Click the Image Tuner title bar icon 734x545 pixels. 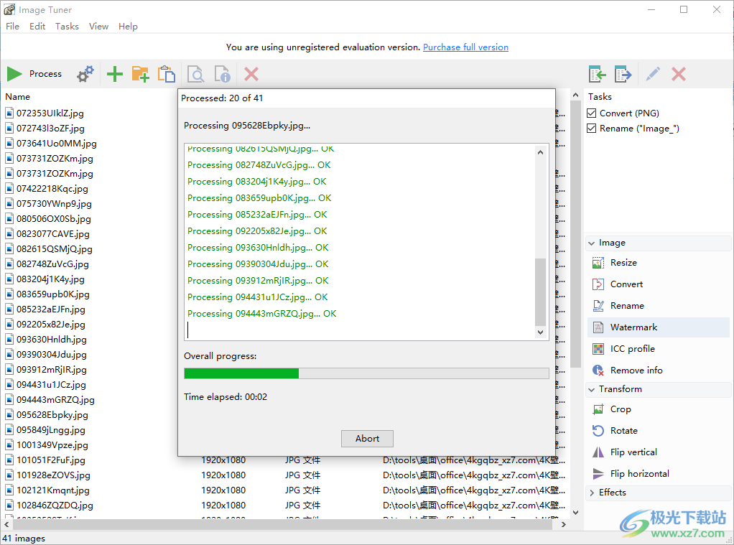(x=9, y=9)
